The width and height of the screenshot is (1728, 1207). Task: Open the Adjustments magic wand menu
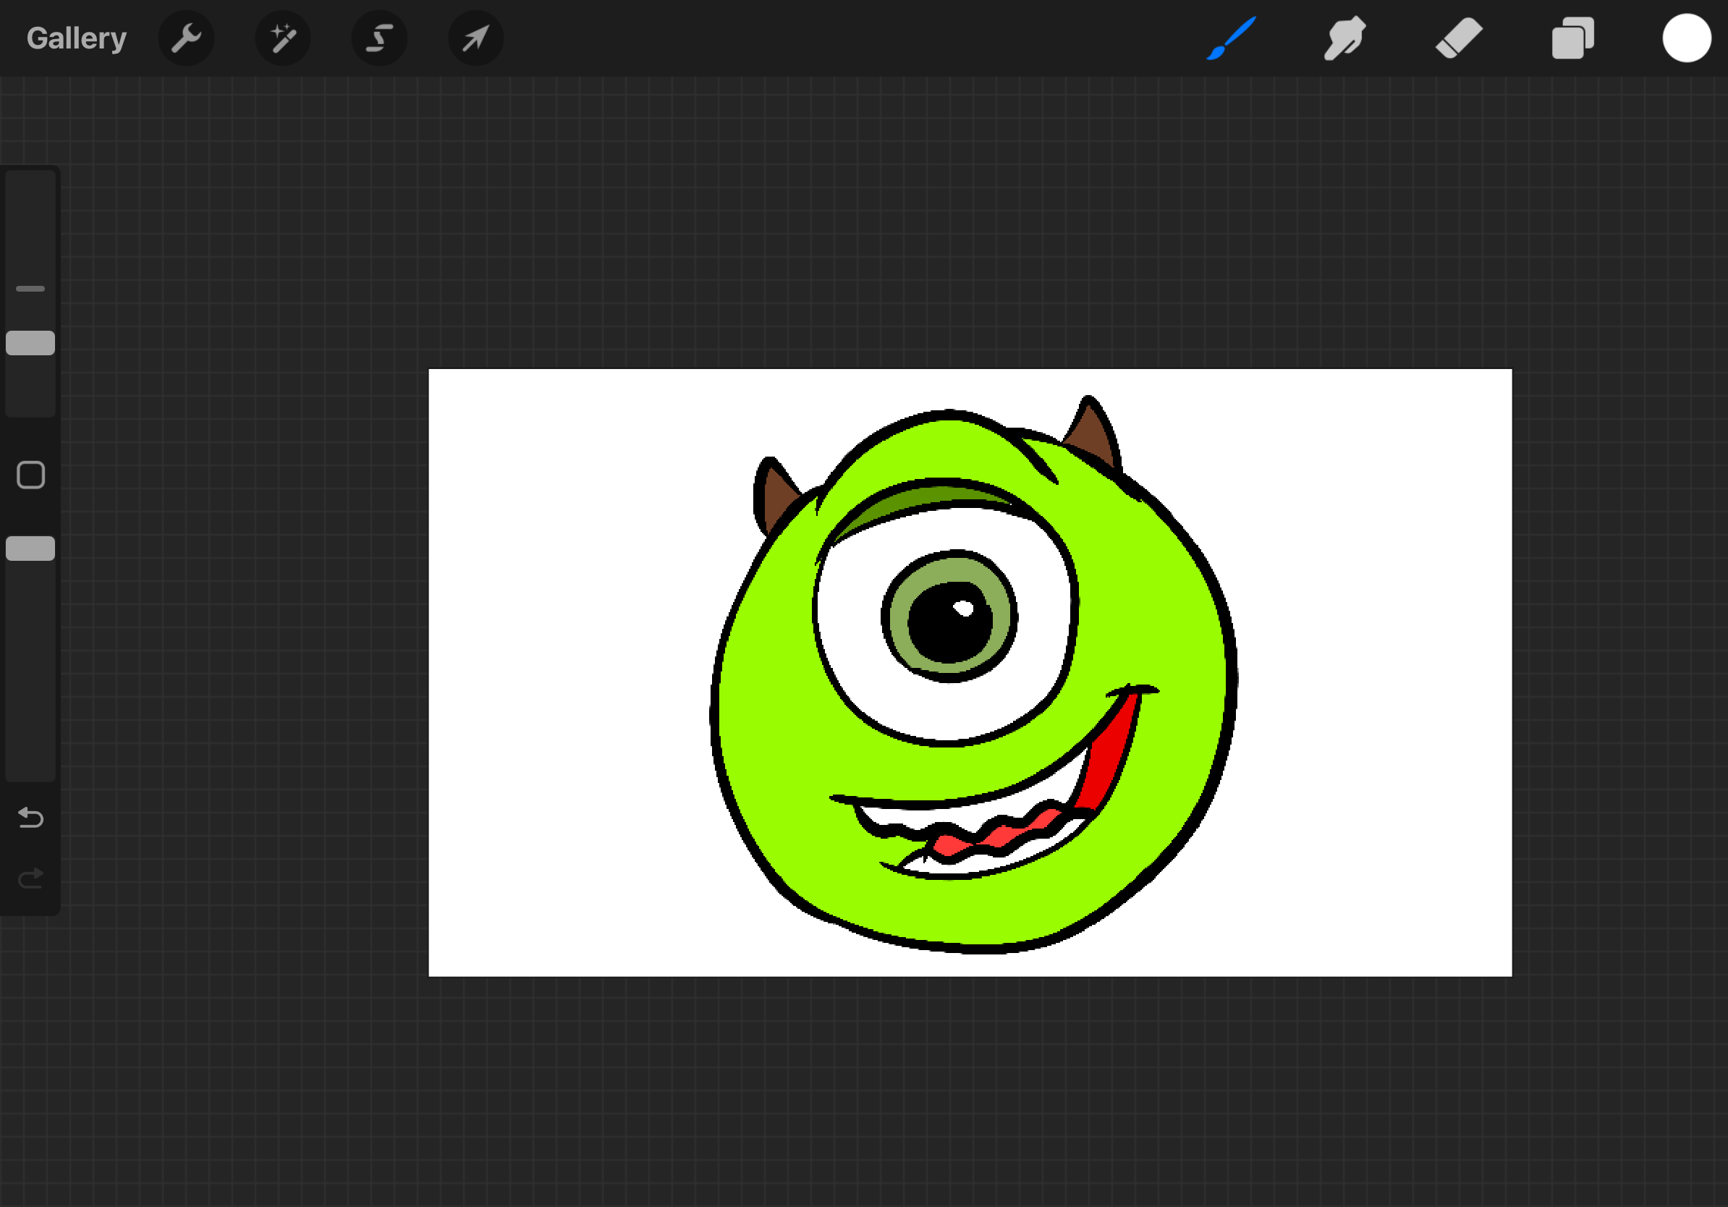pos(283,38)
